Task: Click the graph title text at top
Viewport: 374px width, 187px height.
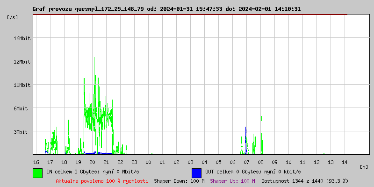Action: point(166,9)
